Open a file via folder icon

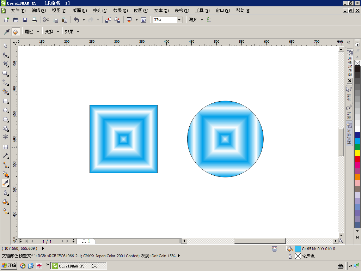tap(16, 20)
